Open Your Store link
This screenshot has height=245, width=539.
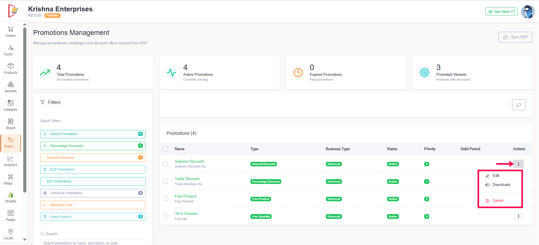(x=501, y=12)
